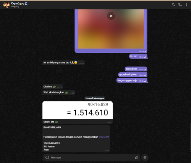Open search in this chat
191x163 pixels.
pos(173,5)
